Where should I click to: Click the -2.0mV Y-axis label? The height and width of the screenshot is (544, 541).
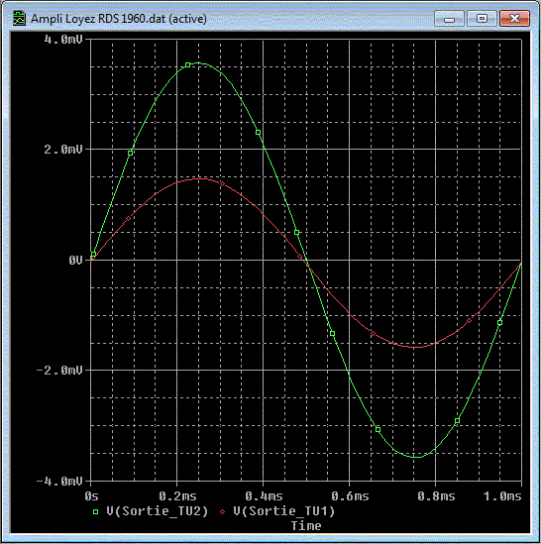pos(59,371)
